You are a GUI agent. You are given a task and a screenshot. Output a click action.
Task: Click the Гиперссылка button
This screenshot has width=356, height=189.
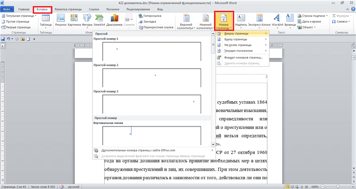tap(150, 16)
